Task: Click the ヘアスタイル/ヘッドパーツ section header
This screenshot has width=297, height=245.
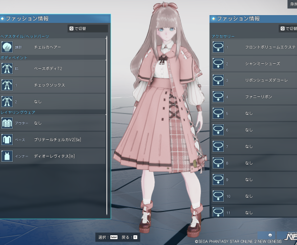Action: click(24, 37)
